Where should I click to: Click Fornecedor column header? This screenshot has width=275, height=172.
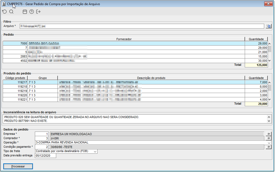click(124, 39)
